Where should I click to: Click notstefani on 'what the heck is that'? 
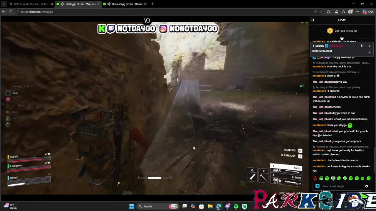tap(319, 67)
